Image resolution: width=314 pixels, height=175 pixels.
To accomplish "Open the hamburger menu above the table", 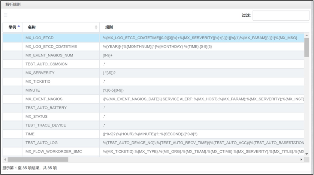I will 6,15.
